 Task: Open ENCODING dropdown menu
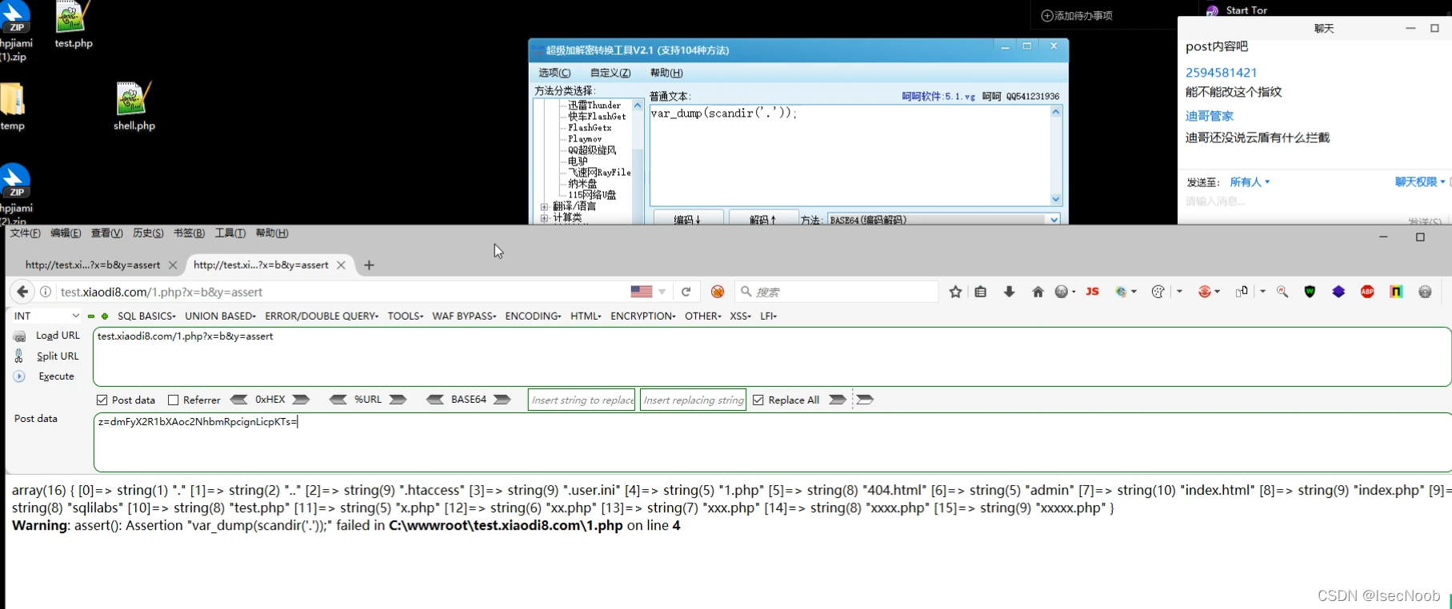[x=533, y=316]
